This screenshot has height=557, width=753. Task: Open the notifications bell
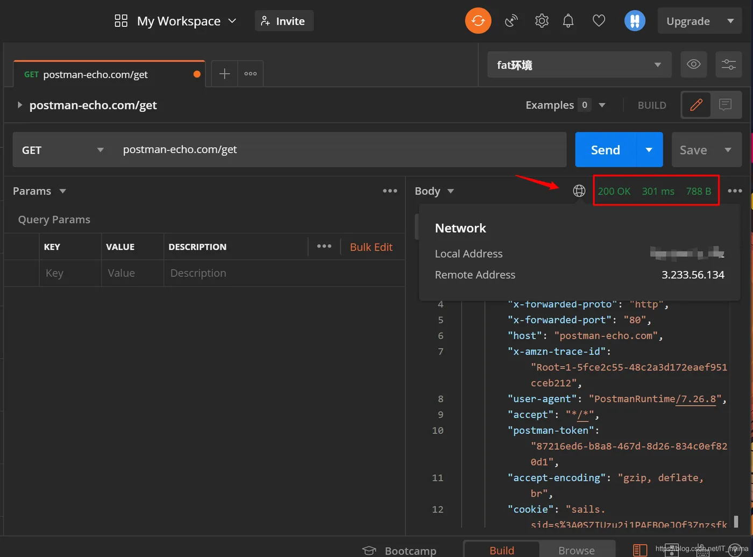coord(568,21)
